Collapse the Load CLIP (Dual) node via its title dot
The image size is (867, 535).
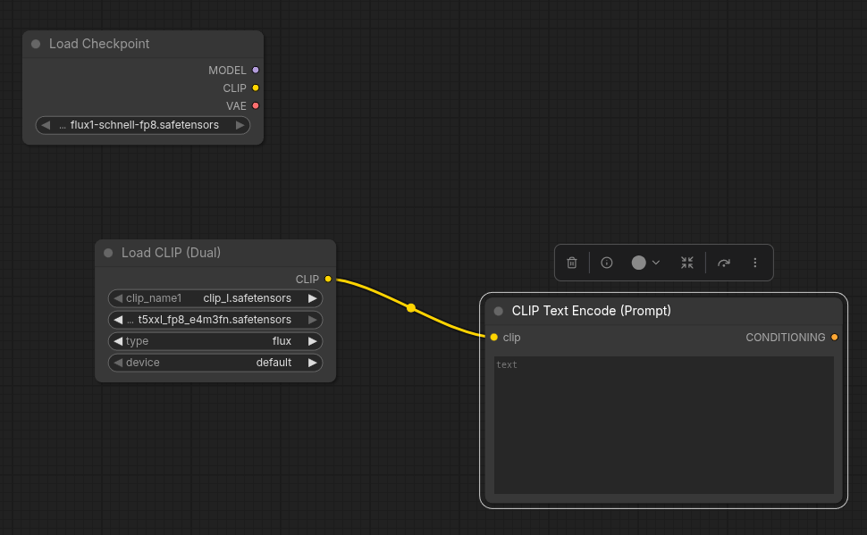coord(108,253)
